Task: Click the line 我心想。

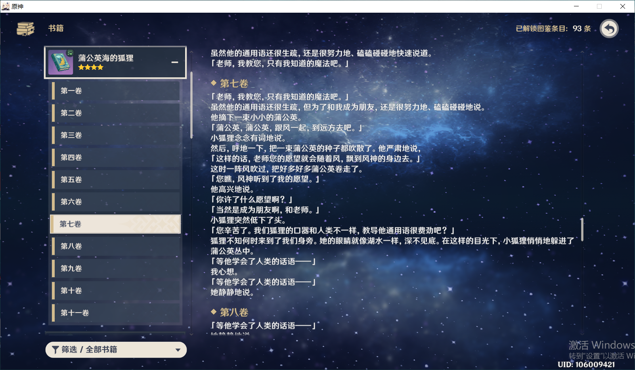Action: click(225, 272)
